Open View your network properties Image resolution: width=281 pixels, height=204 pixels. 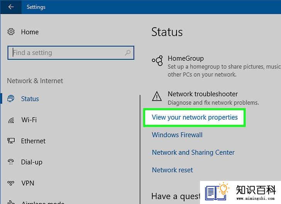tap(195, 117)
